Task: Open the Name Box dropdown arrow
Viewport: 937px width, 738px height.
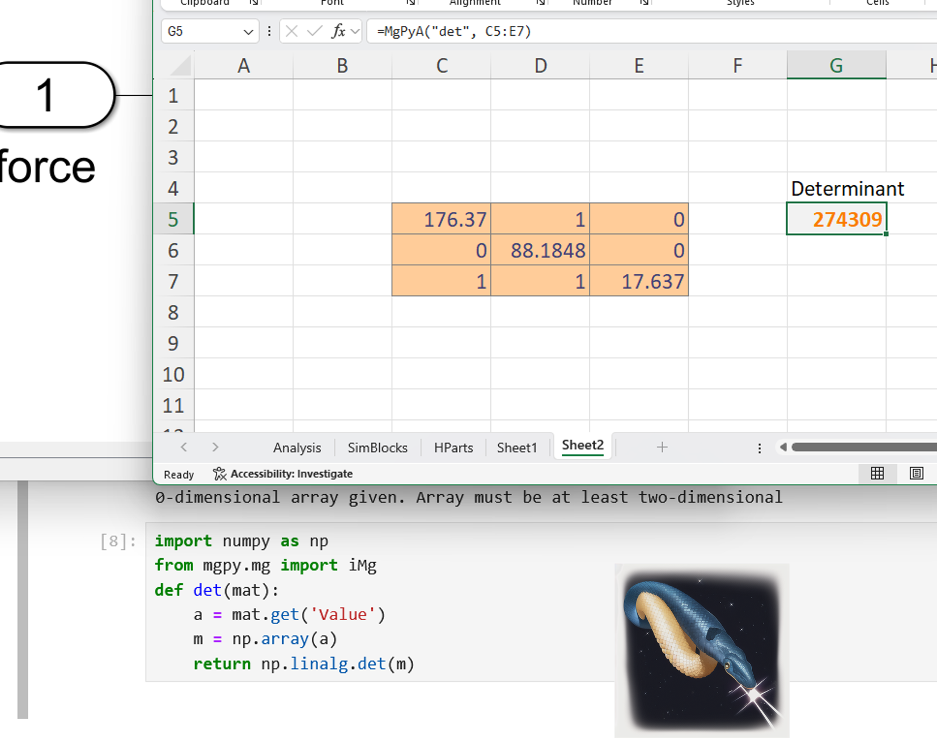Action: [x=248, y=32]
